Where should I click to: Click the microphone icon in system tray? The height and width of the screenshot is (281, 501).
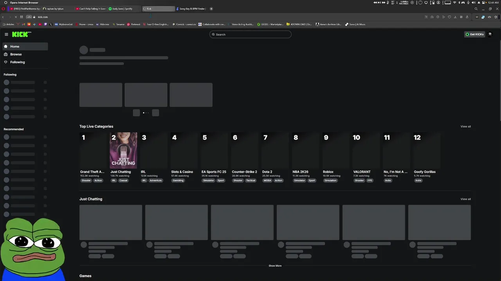point(468,2)
